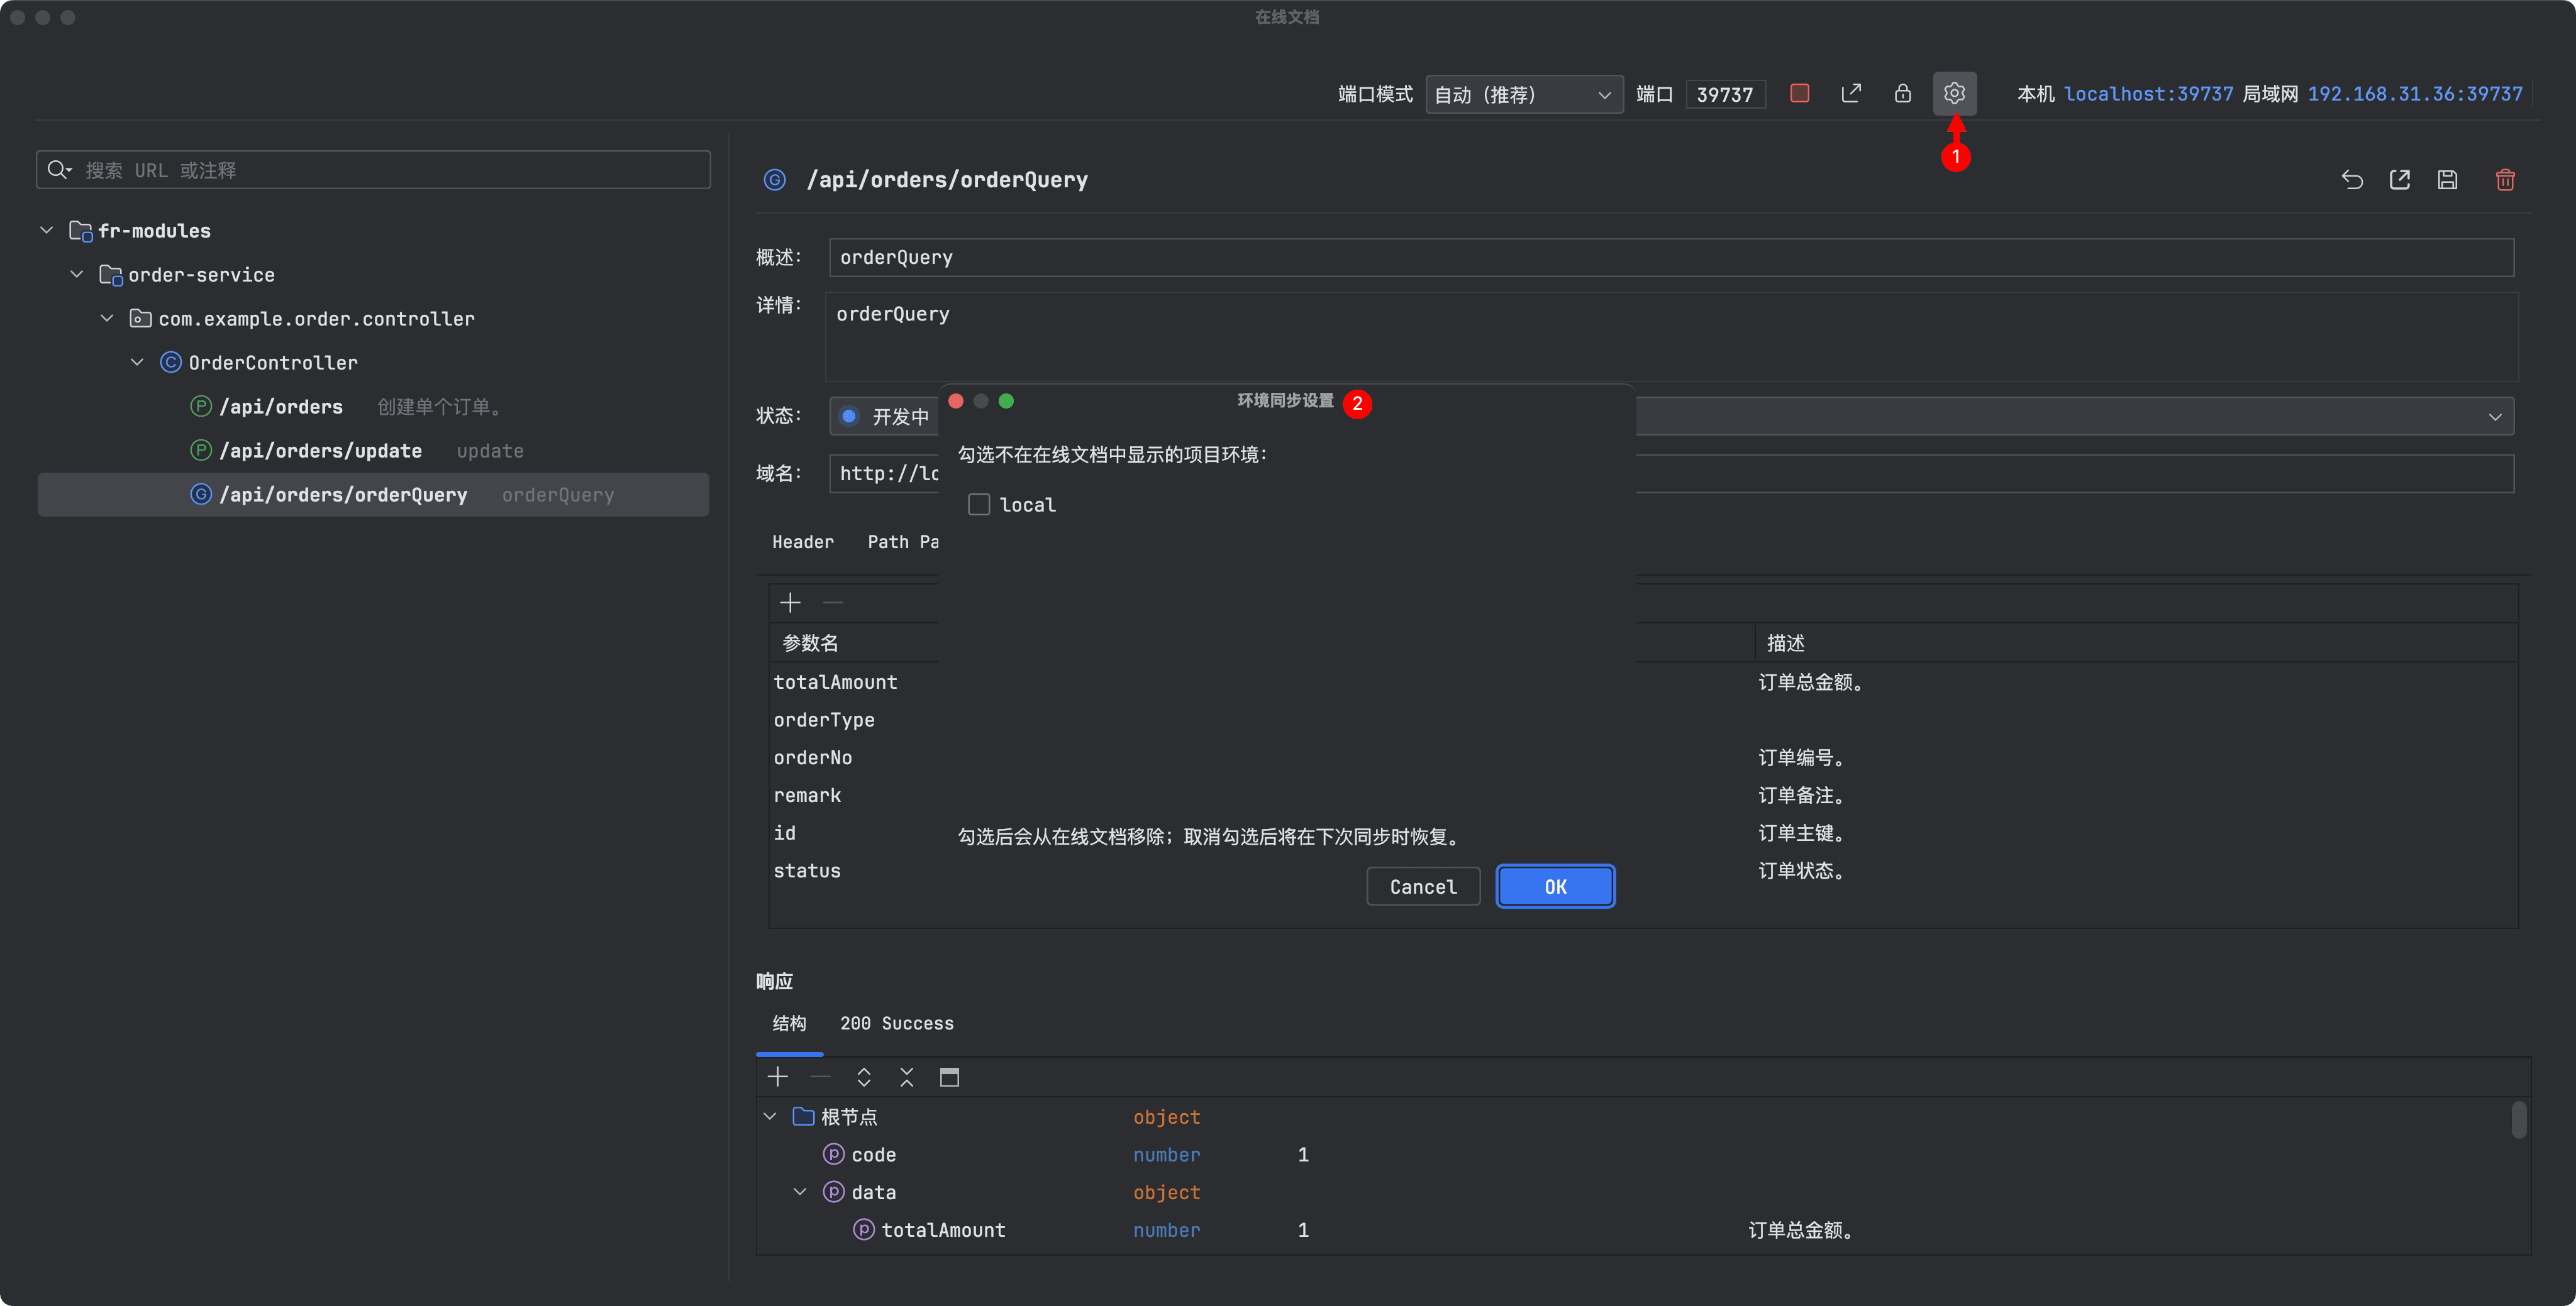The height and width of the screenshot is (1306, 2576).
Task: Switch to the Header tab
Action: [803, 542]
